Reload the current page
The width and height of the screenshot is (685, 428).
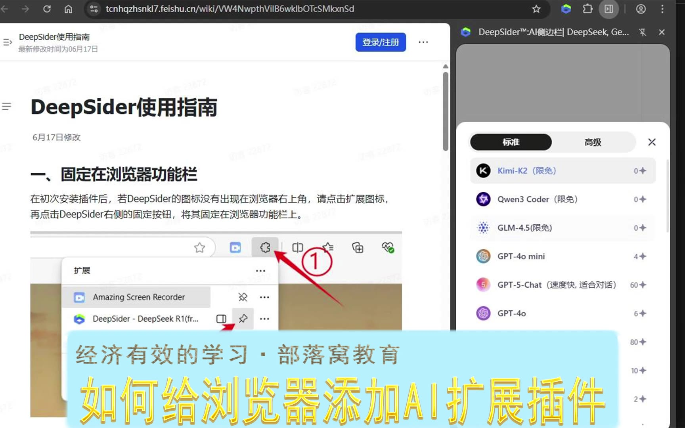[47, 9]
